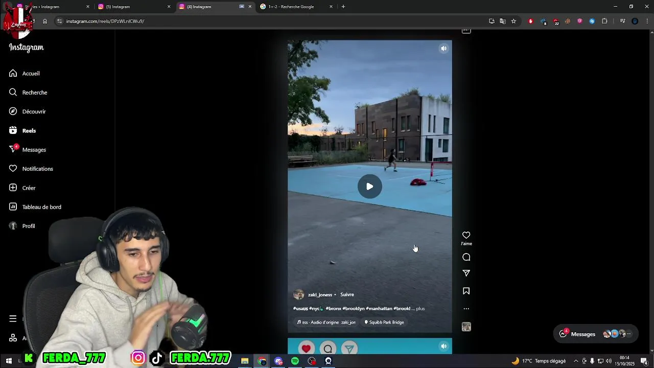654x368 pixels.
Task: Open Chrome three-dot menu
Action: [647, 21]
